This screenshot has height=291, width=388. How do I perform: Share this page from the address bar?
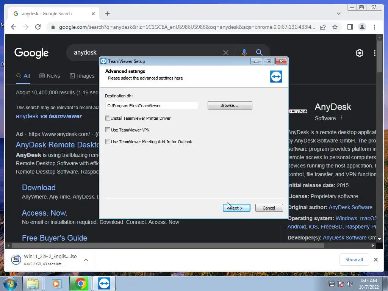[323, 27]
